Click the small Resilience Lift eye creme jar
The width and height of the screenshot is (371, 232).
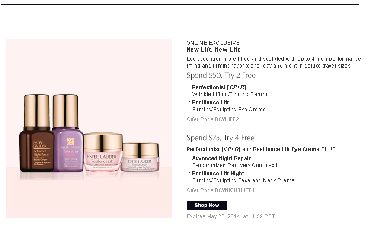click(140, 157)
